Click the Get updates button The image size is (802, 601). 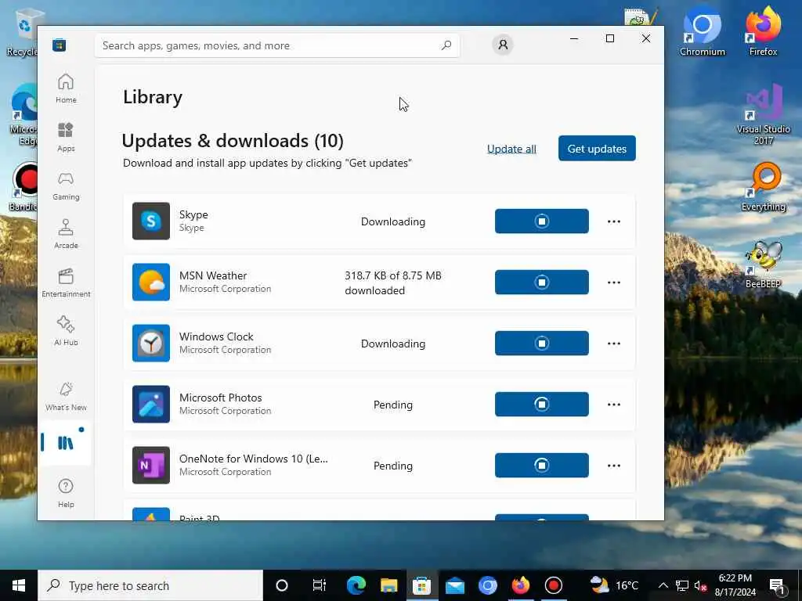[597, 148]
